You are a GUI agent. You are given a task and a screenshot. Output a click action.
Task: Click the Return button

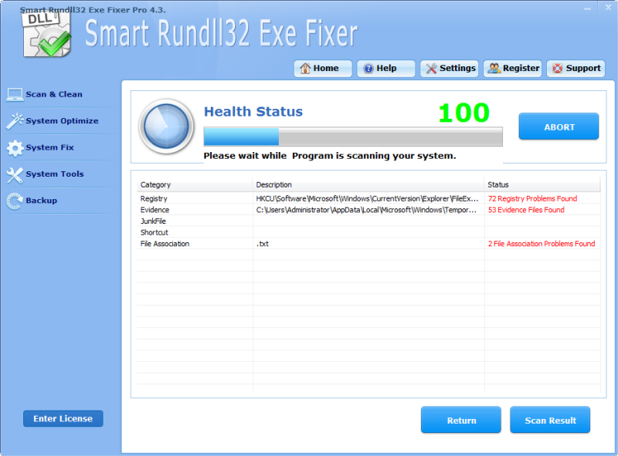tap(460, 420)
